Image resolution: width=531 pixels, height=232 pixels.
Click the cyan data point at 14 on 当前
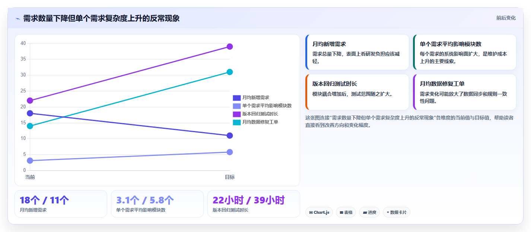30,126
